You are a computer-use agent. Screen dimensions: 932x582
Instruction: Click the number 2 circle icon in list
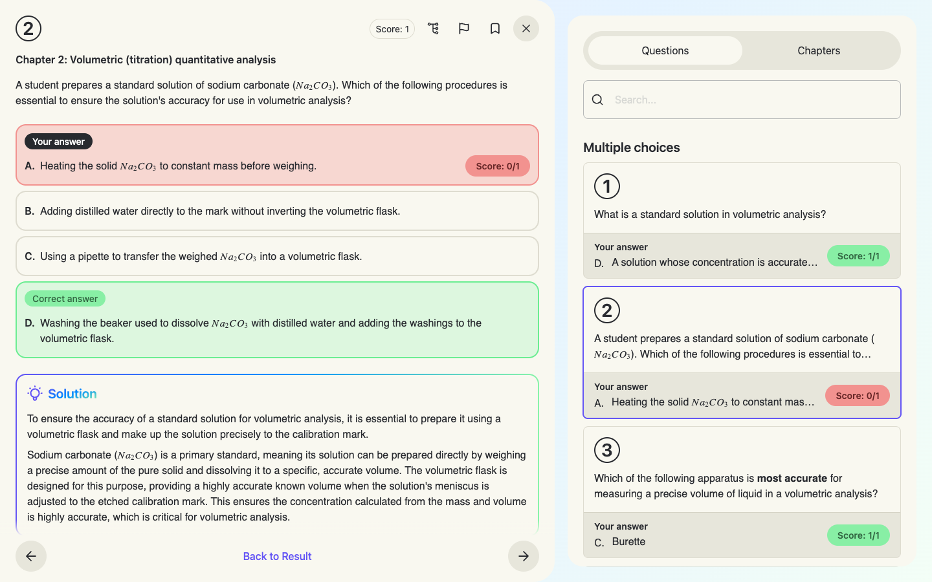coord(607,310)
